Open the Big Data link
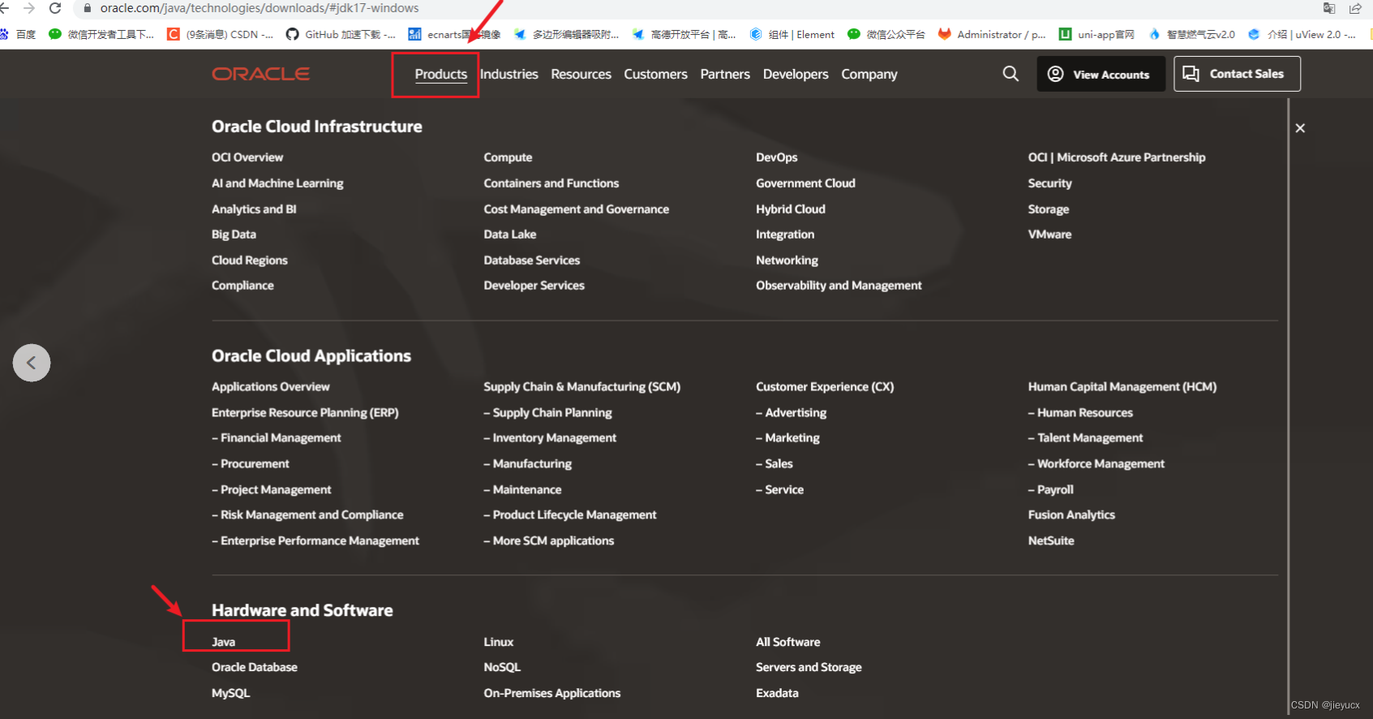This screenshot has width=1373, height=719. point(234,235)
